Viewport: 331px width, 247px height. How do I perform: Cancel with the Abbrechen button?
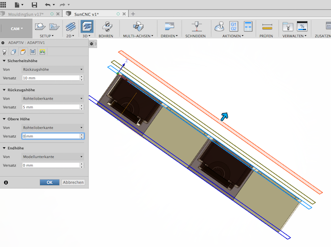coord(73,182)
